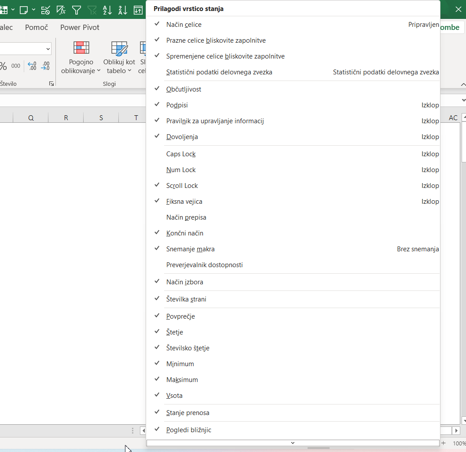The width and height of the screenshot is (466, 452).
Task: Toggle Način celice status bar option
Action: coord(293,25)
